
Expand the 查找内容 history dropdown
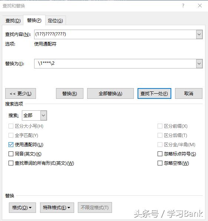[199, 34]
